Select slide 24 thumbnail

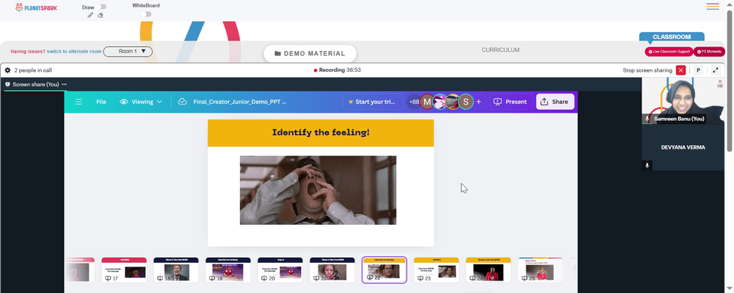488,270
